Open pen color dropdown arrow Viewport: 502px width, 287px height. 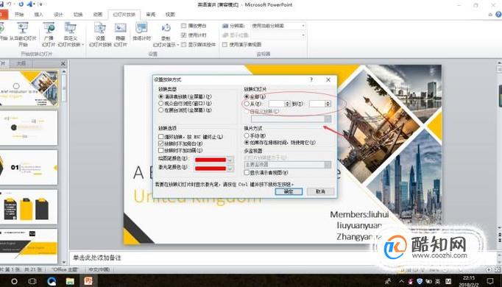point(230,160)
